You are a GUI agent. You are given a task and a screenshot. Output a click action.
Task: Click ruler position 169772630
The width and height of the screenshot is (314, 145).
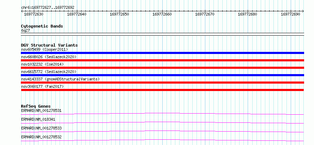pyautogui.click(x=34, y=14)
